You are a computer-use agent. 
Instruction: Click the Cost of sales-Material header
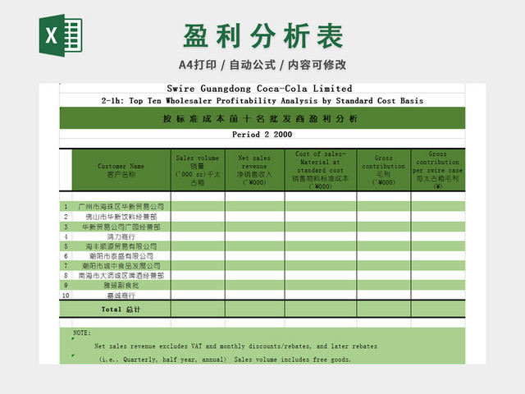pos(321,170)
